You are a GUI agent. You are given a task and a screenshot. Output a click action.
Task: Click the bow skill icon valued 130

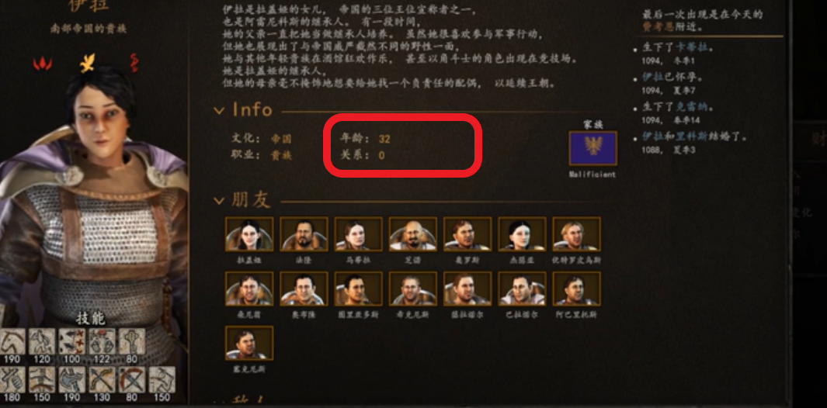(x=102, y=379)
